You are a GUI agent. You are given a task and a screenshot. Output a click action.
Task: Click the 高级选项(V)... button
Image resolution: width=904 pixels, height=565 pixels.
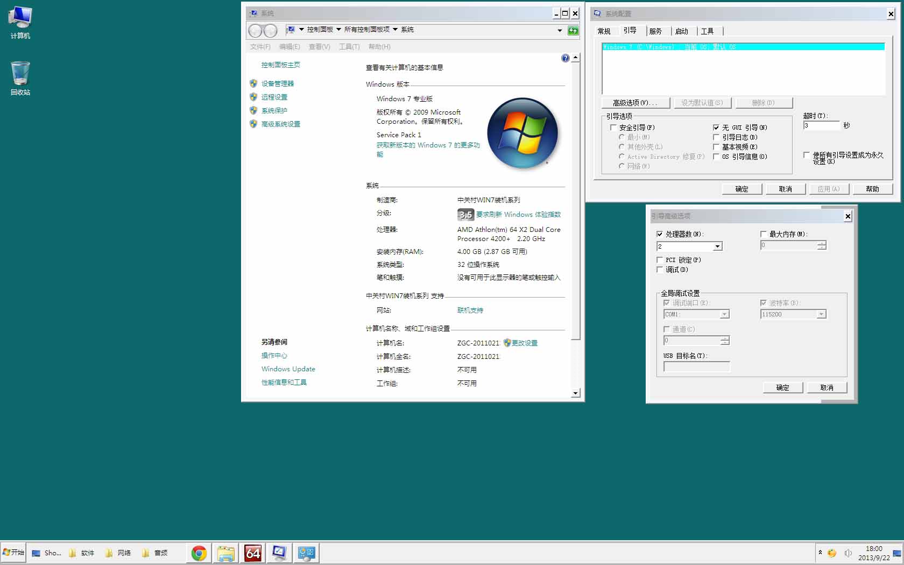click(635, 103)
